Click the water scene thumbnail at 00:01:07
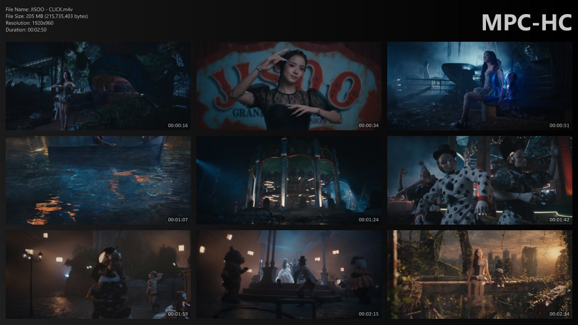Screen dimensions: 578x325 click(x=98, y=180)
